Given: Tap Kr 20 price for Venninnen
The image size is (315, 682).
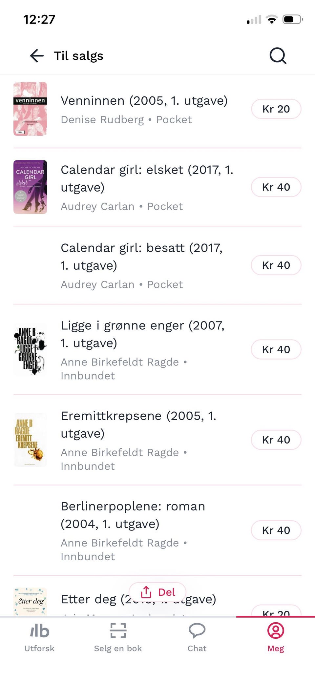Looking at the screenshot, I should pos(276,109).
